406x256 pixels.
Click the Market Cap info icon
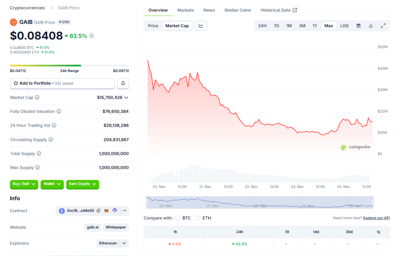pos(37,97)
